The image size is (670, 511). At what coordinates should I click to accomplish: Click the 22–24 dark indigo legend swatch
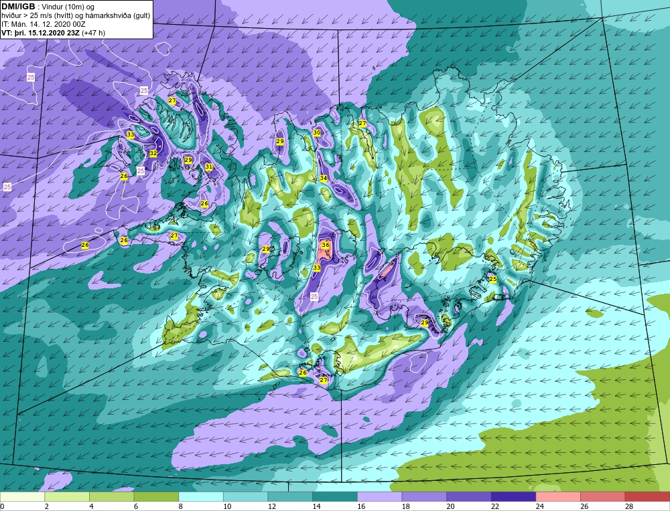tap(514, 496)
